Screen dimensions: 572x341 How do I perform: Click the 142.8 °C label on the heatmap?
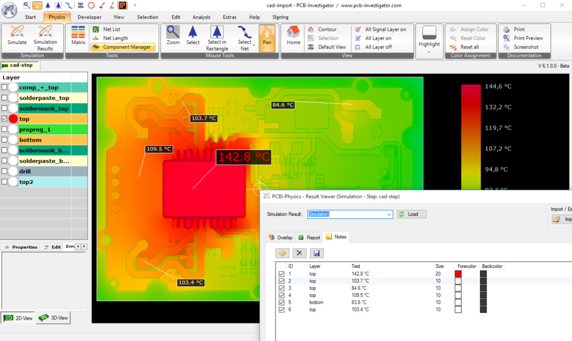(x=244, y=157)
